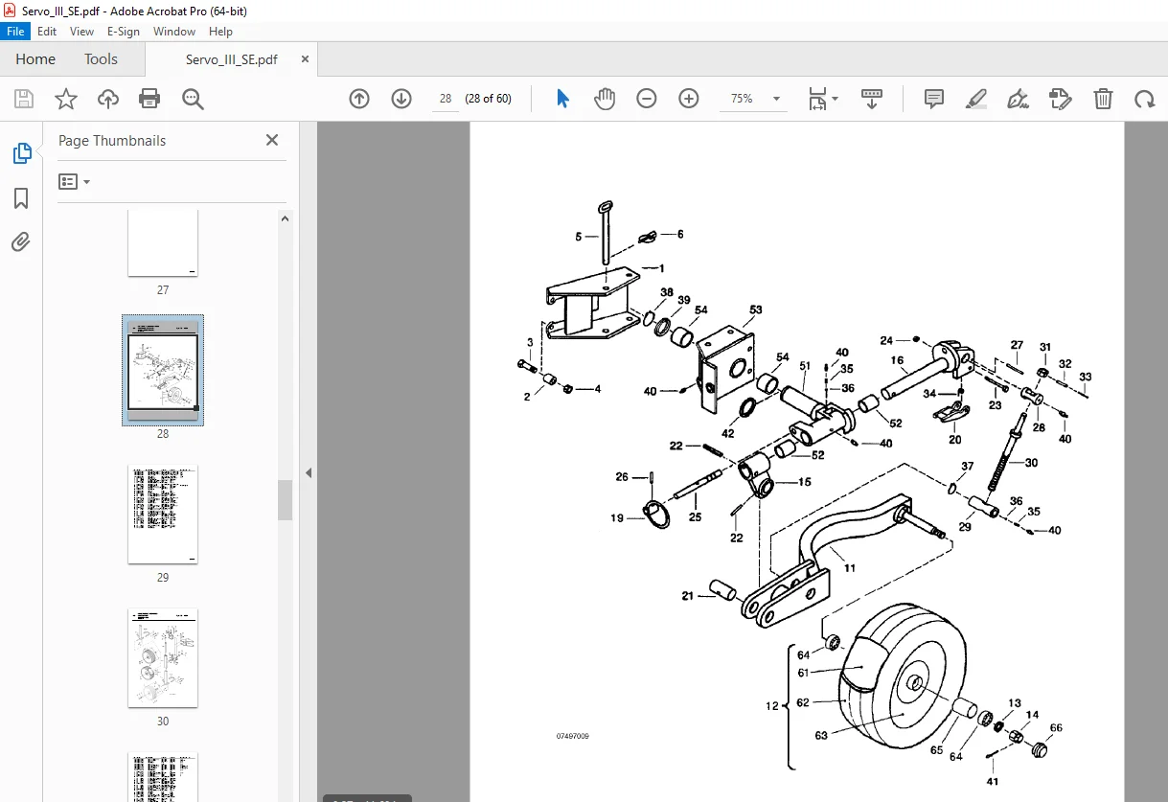This screenshot has width=1168, height=802.
Task: Open the fit page options tool
Action: tap(822, 99)
